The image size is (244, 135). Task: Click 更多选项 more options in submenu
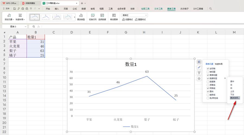[x=235, y=98]
